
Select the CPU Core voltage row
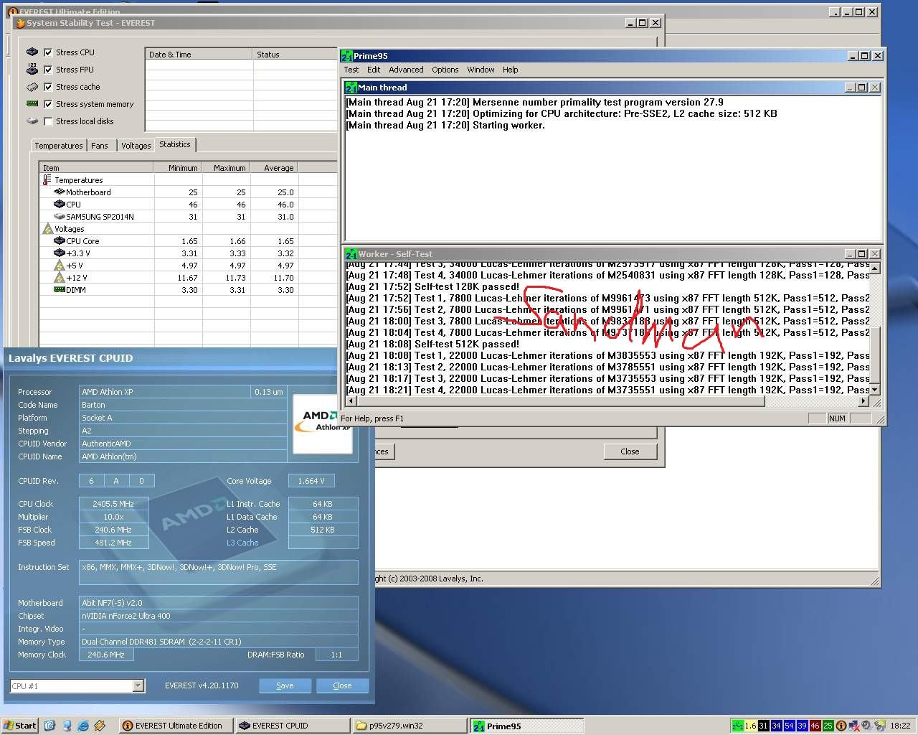188,241
